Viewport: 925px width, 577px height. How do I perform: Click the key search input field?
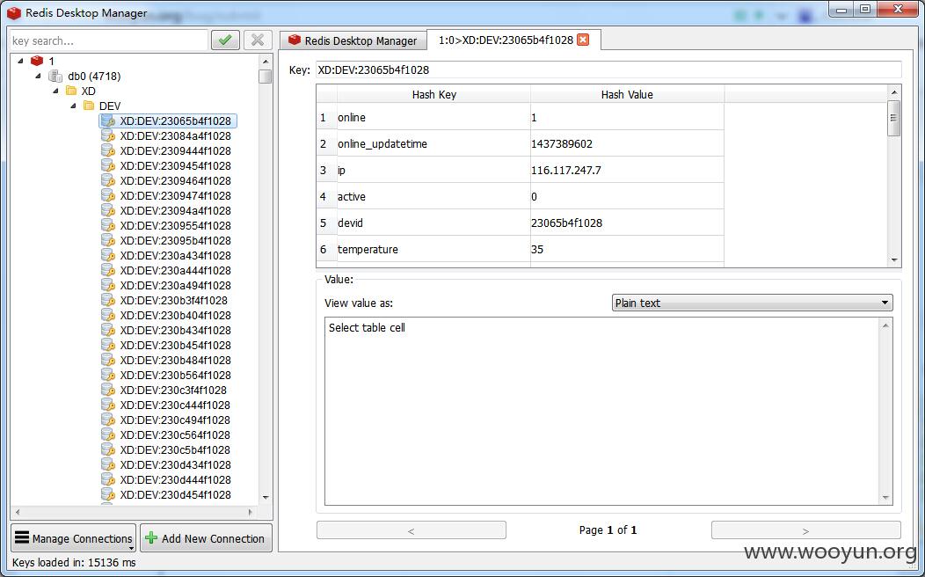click(109, 40)
